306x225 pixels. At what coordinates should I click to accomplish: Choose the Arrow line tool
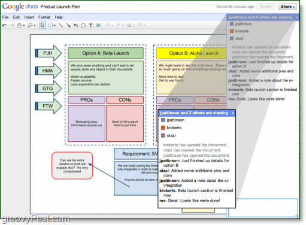click(68, 25)
